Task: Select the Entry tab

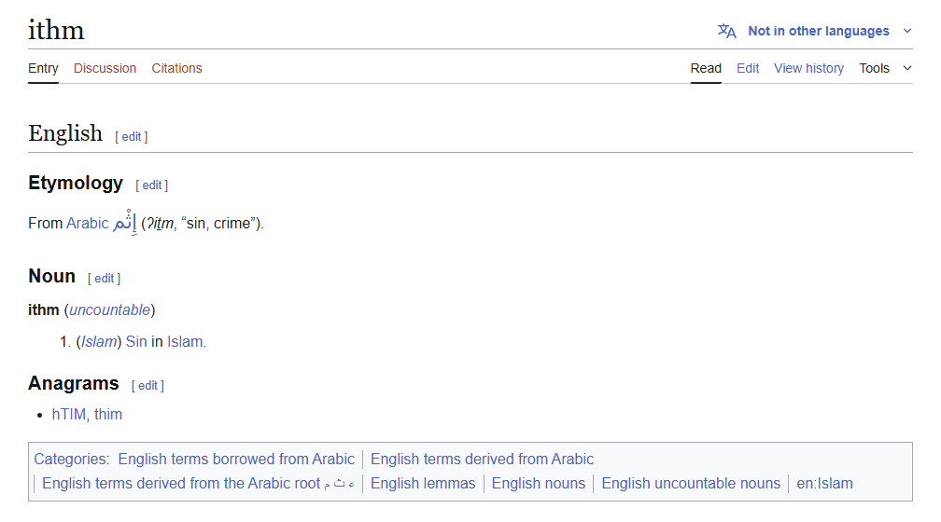Action: pos(43,68)
